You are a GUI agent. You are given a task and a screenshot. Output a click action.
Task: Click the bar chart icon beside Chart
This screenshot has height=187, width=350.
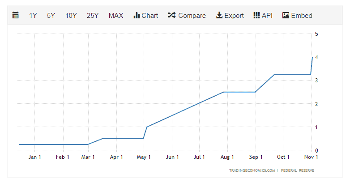[x=137, y=16]
